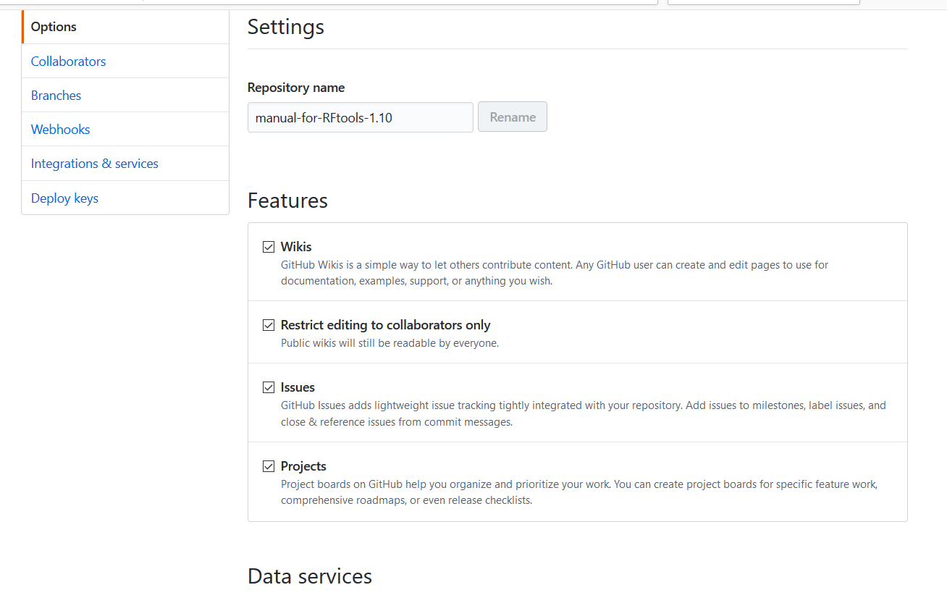Click the Repository name text field

(x=360, y=117)
